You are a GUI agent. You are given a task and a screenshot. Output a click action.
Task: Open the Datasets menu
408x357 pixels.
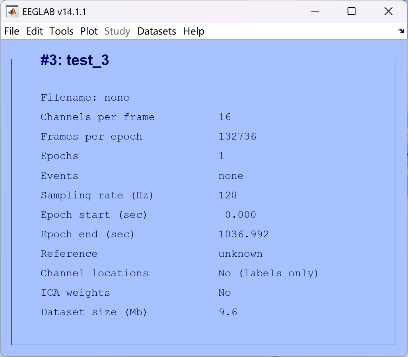point(157,31)
